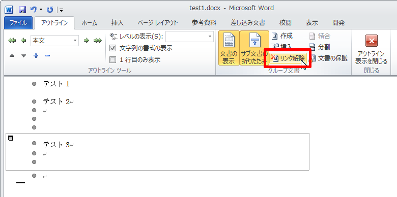The height and width of the screenshot is (197, 397).
Task: Click the last outline bullet below the subdocument box
Action: 34,176
